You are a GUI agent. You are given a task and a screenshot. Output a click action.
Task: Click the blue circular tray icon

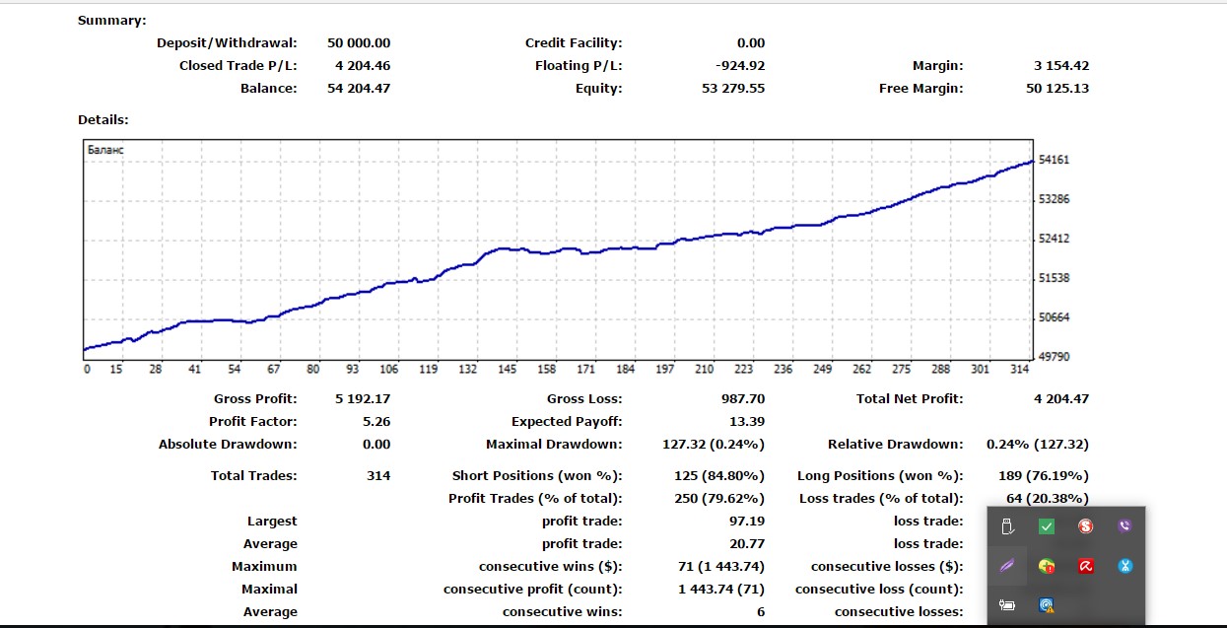1125,566
